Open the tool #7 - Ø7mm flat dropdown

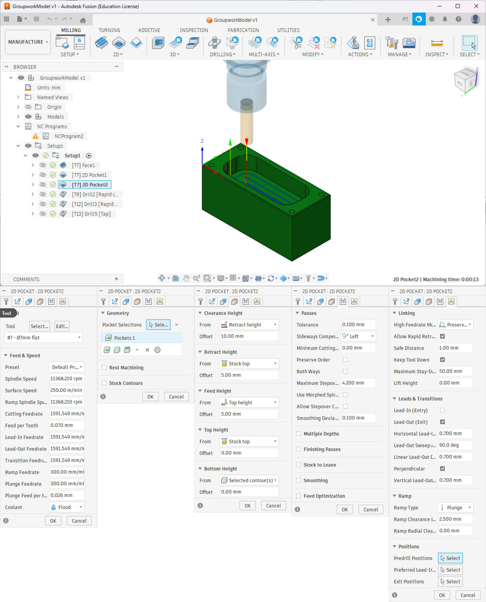coord(44,337)
